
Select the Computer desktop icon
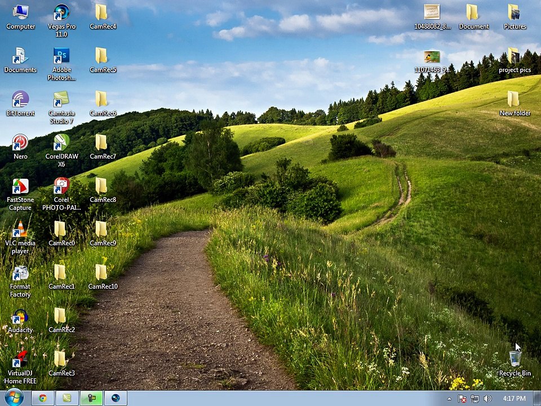(20, 17)
